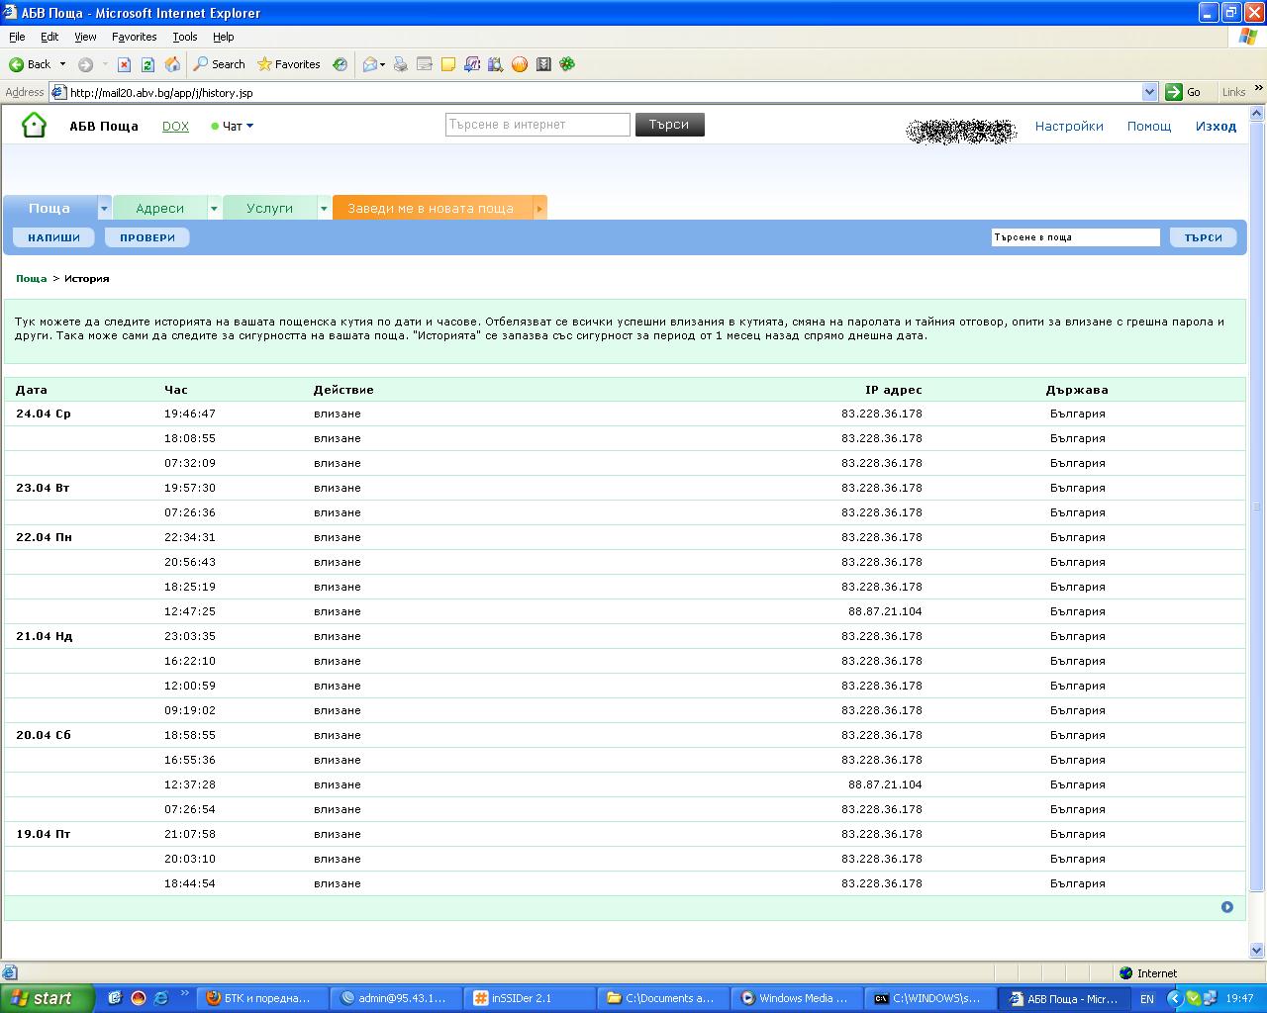
Task: Open the Back button history dropdown arrow
Action: click(x=62, y=64)
